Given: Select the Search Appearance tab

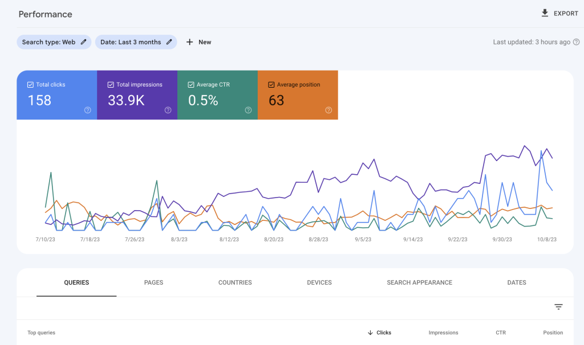Looking at the screenshot, I should click(x=419, y=282).
